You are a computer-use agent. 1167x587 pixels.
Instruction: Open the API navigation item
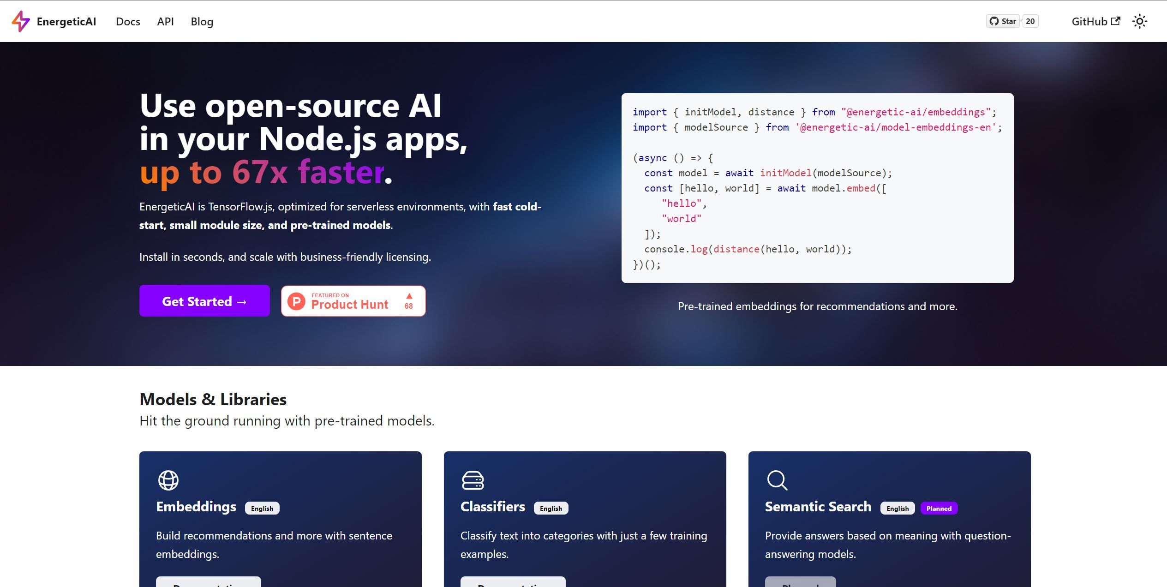coord(165,22)
